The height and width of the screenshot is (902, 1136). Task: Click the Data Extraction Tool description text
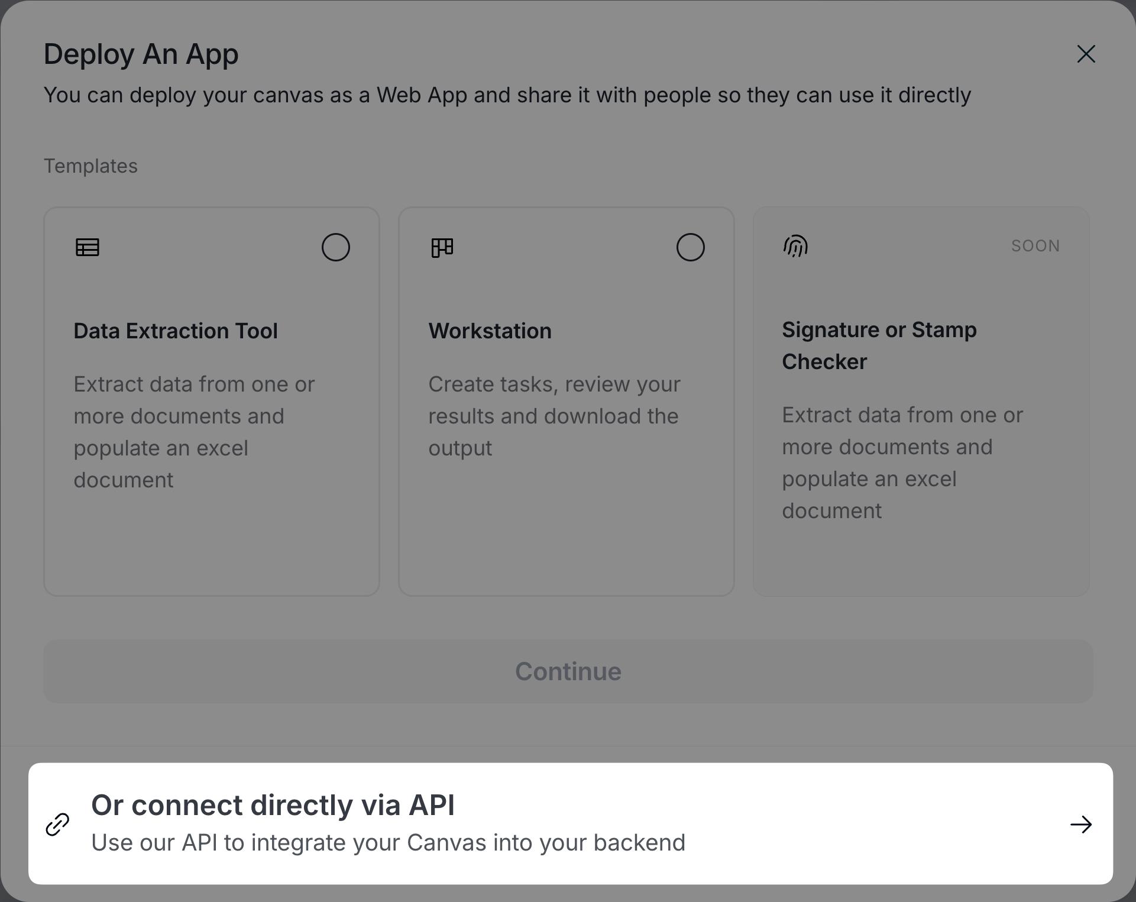point(193,432)
